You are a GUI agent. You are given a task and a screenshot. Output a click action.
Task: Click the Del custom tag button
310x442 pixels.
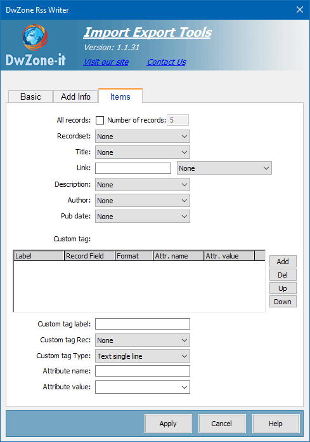[283, 275]
